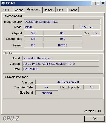Click the BIOS Brand field
106x123 pixels.
[x=61, y=58]
